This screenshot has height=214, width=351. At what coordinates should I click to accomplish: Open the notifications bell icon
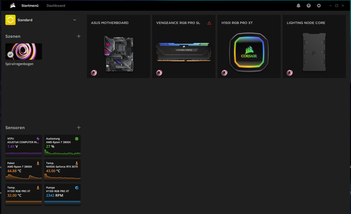pyautogui.click(x=298, y=6)
